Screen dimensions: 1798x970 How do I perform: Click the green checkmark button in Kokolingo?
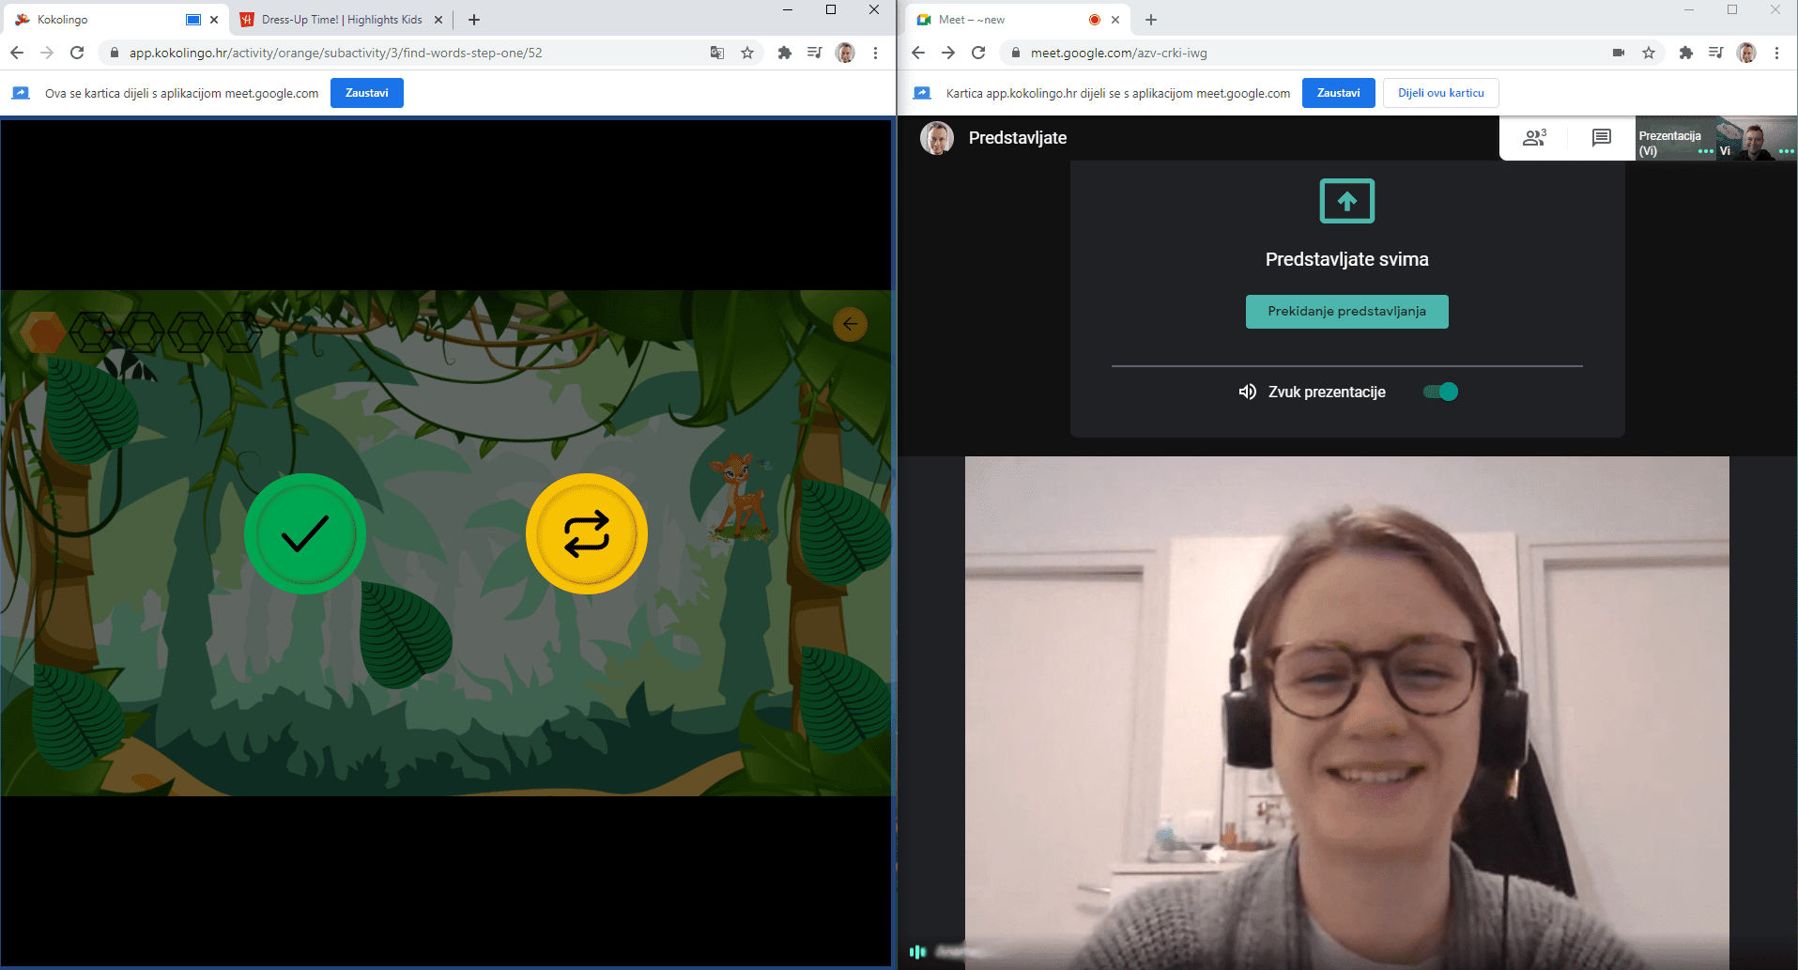305,533
